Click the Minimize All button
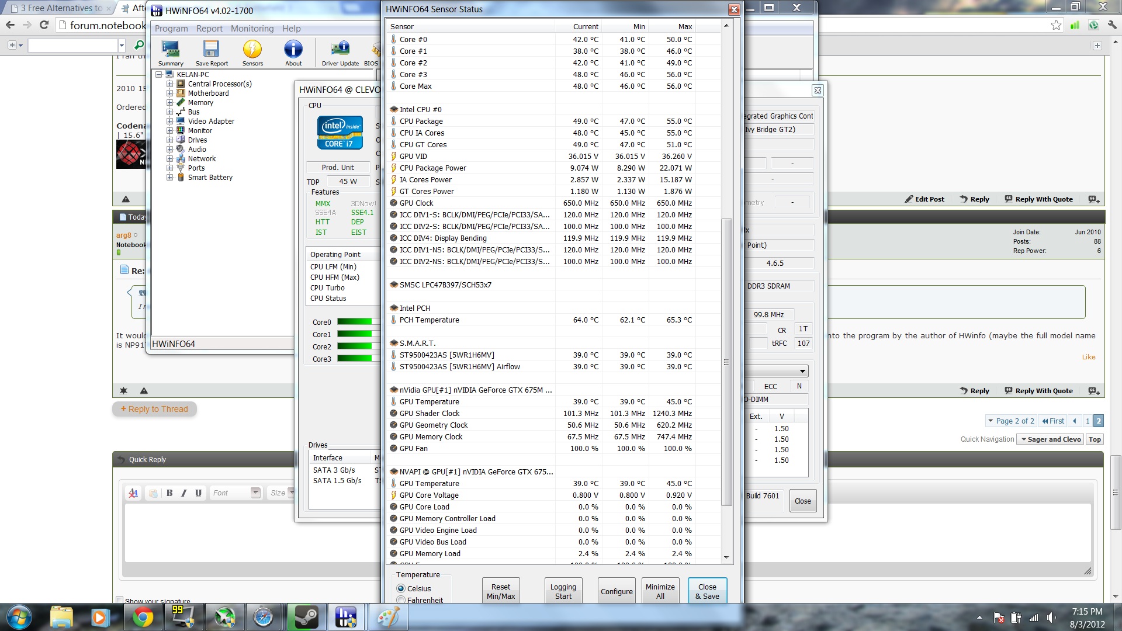Viewport: 1122px width, 631px height. click(x=660, y=591)
